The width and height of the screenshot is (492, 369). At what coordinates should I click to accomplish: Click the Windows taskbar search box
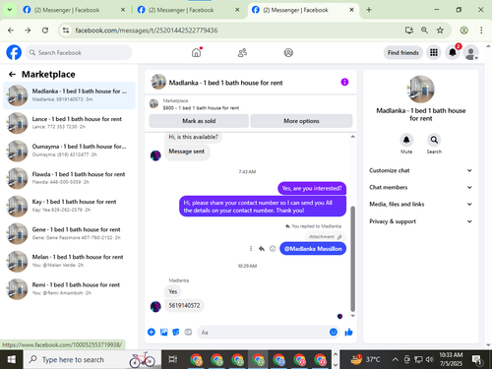(92, 359)
